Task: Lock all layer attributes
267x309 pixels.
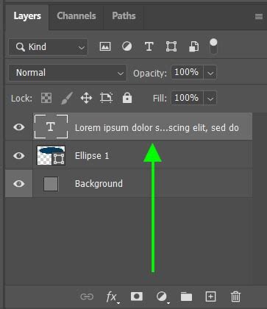Action: (127, 98)
